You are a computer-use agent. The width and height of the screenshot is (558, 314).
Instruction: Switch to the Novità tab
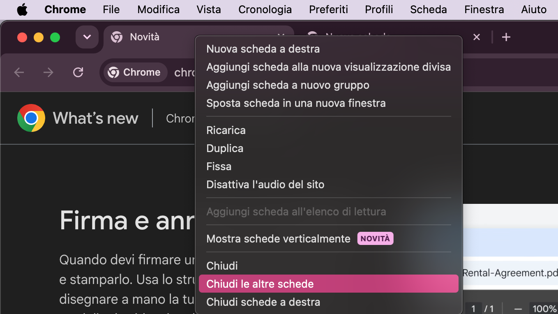point(149,37)
